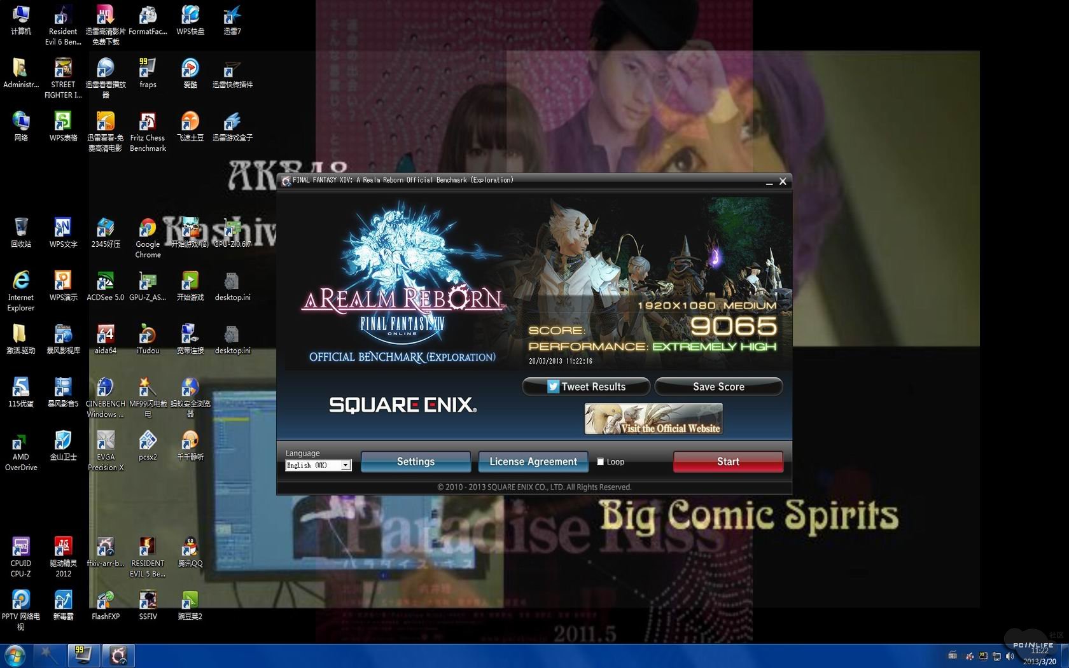Image resolution: width=1069 pixels, height=668 pixels.
Task: Open the 暴风影音5 desktop icon
Action: coord(63,392)
